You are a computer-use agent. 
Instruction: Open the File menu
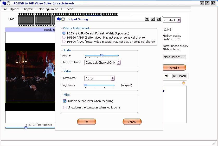tap(5, 9)
